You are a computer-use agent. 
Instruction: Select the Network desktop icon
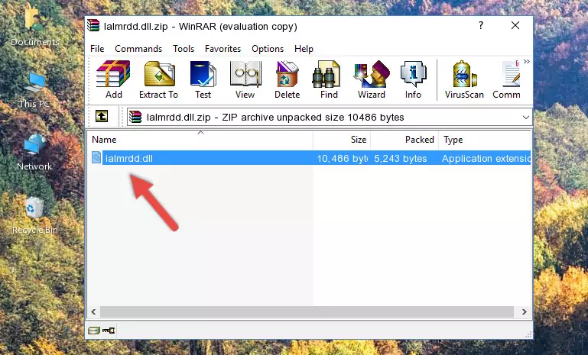[34, 153]
